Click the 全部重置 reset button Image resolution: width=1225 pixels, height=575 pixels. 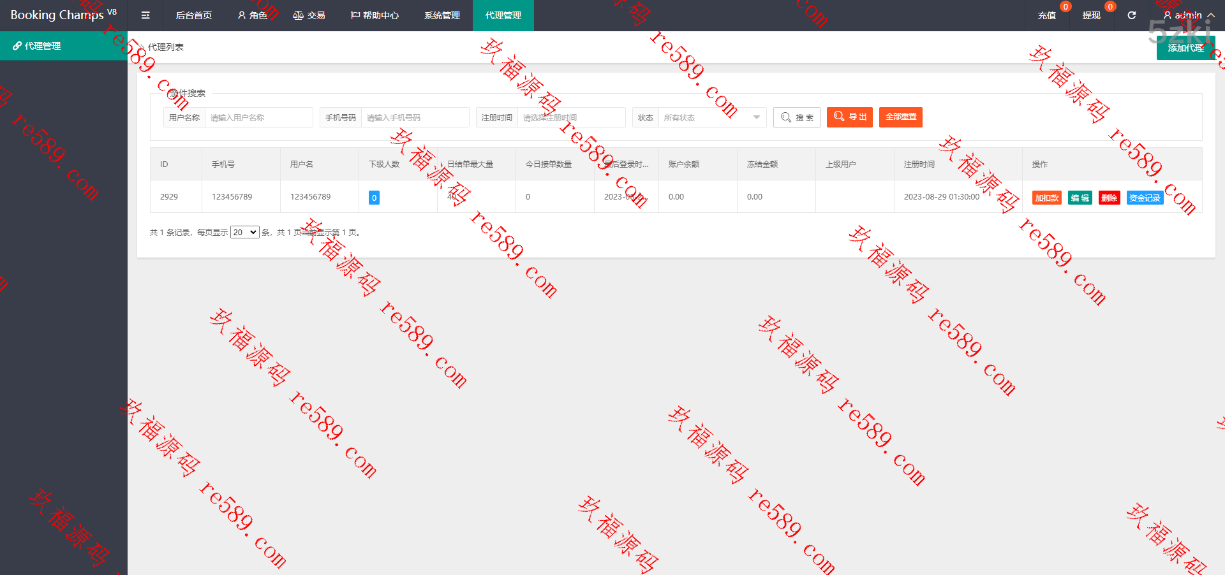tap(900, 117)
